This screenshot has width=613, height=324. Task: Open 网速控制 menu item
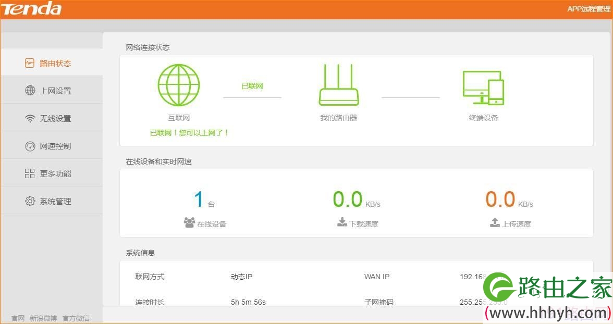(x=52, y=145)
